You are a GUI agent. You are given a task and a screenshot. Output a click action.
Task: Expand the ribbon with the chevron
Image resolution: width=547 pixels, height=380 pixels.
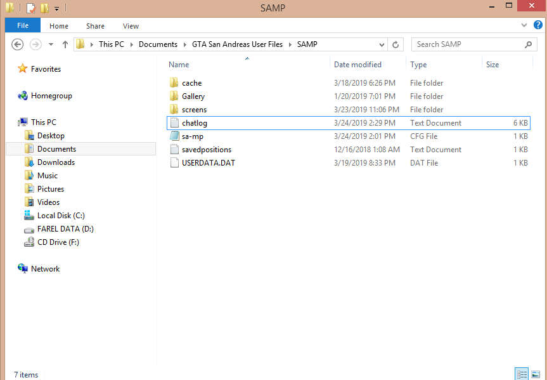coord(524,25)
